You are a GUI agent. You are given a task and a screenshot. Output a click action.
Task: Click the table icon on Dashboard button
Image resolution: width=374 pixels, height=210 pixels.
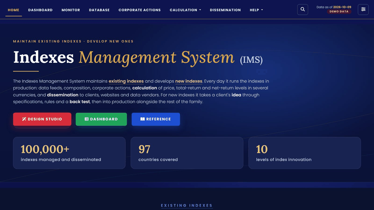(x=86, y=119)
